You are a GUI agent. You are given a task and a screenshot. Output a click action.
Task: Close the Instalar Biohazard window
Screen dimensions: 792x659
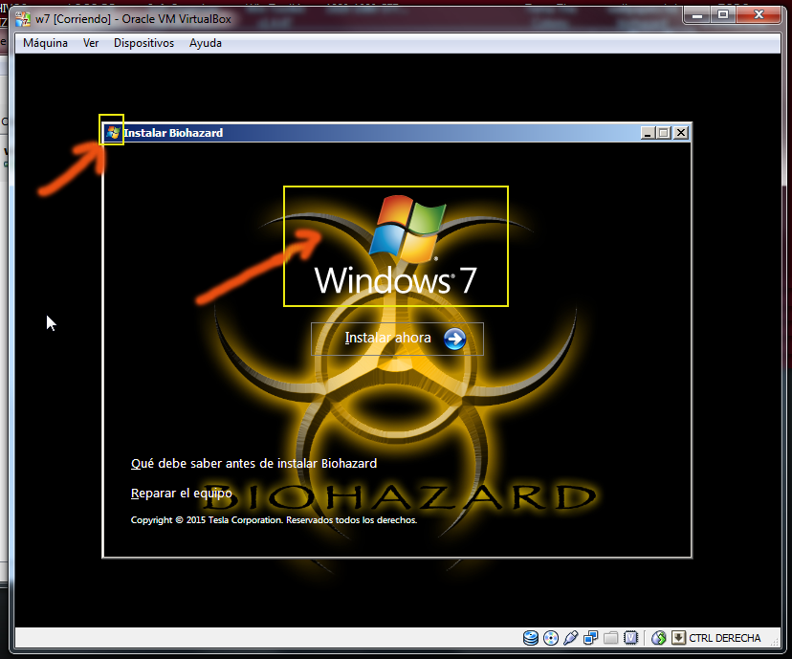(681, 133)
